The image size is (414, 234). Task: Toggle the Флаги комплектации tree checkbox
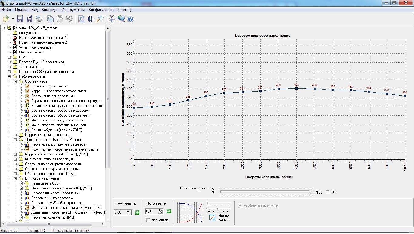click(15, 47)
